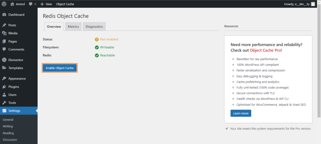Open Templates menu label
Screen dimensions: 321x144
tap(16, 68)
